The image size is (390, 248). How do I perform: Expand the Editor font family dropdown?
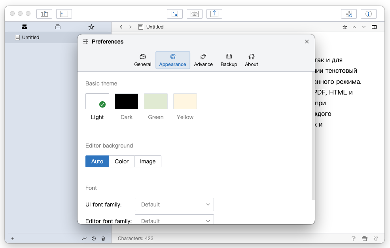[x=174, y=220]
